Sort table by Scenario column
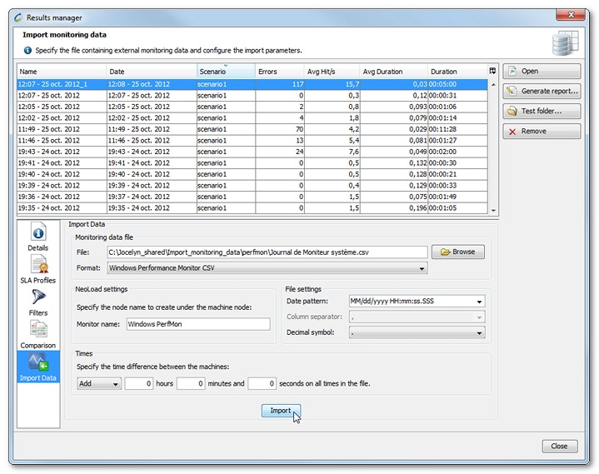Viewport: 599px width, 474px height. (225, 72)
